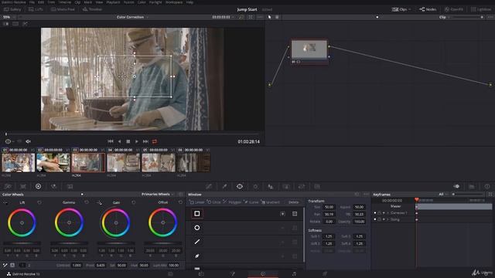The image size is (495, 278).
Task: Open the viewer zoom percentage dropdown
Action: tap(9, 17)
